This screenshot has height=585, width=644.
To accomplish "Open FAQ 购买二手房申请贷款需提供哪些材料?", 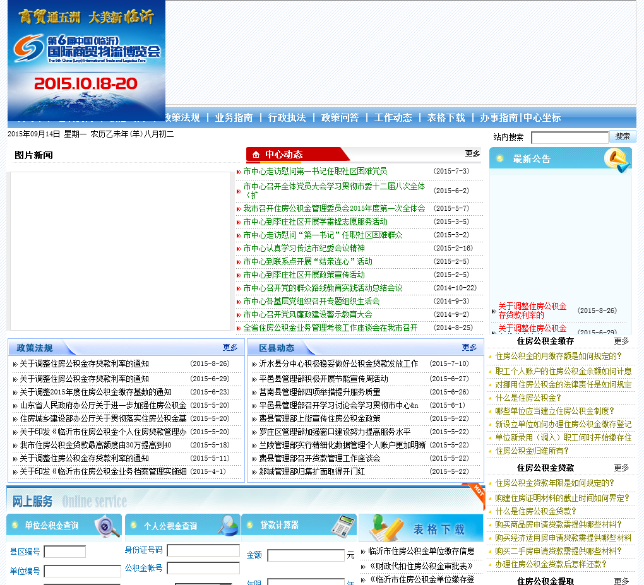I will click(559, 551).
